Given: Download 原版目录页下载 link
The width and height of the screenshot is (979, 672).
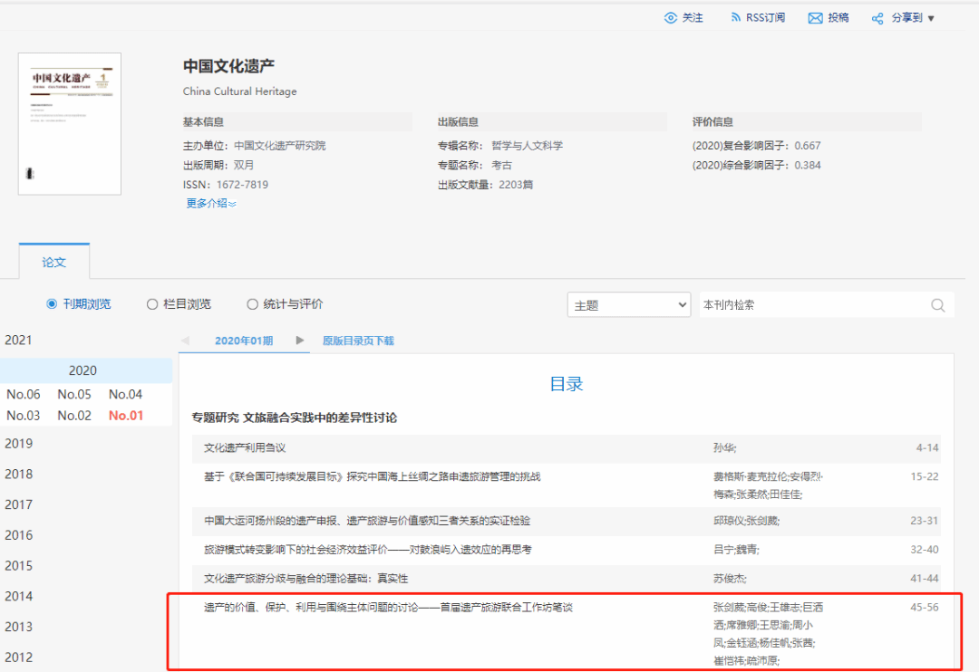Looking at the screenshot, I should [358, 341].
